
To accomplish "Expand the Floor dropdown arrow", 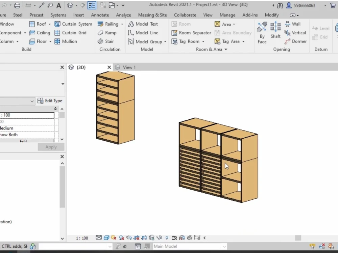I will tap(50, 41).
